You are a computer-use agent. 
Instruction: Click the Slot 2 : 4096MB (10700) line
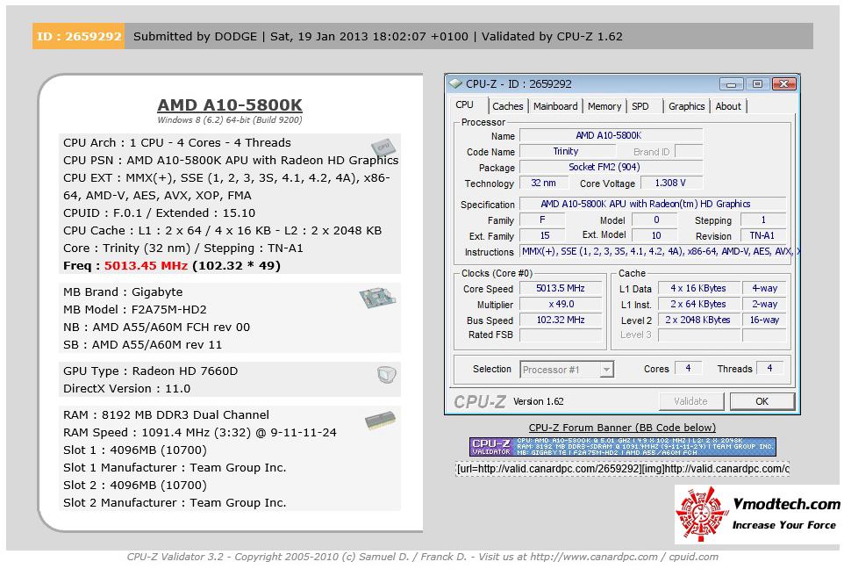click(x=134, y=485)
